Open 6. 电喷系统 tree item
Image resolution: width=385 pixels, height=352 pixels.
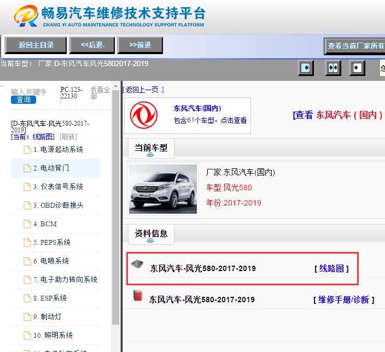55,261
